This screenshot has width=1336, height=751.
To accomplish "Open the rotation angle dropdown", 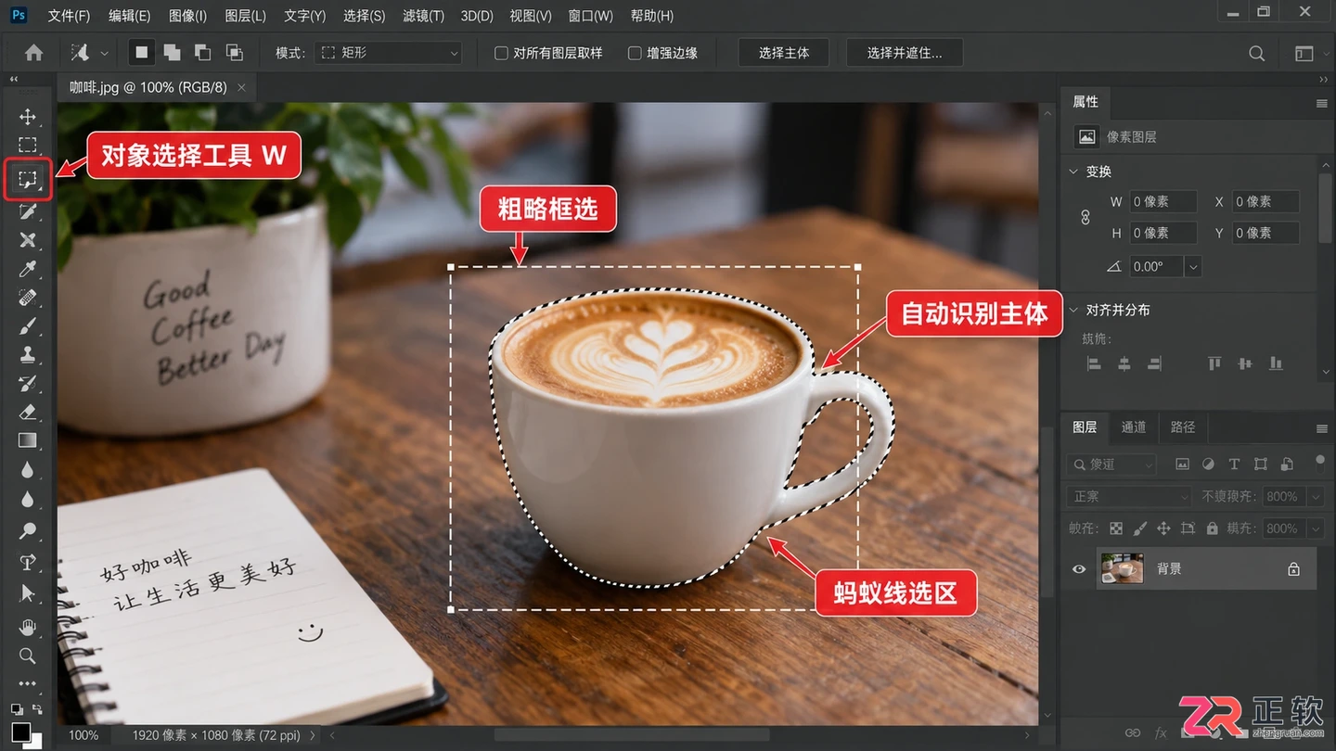I will (1193, 266).
